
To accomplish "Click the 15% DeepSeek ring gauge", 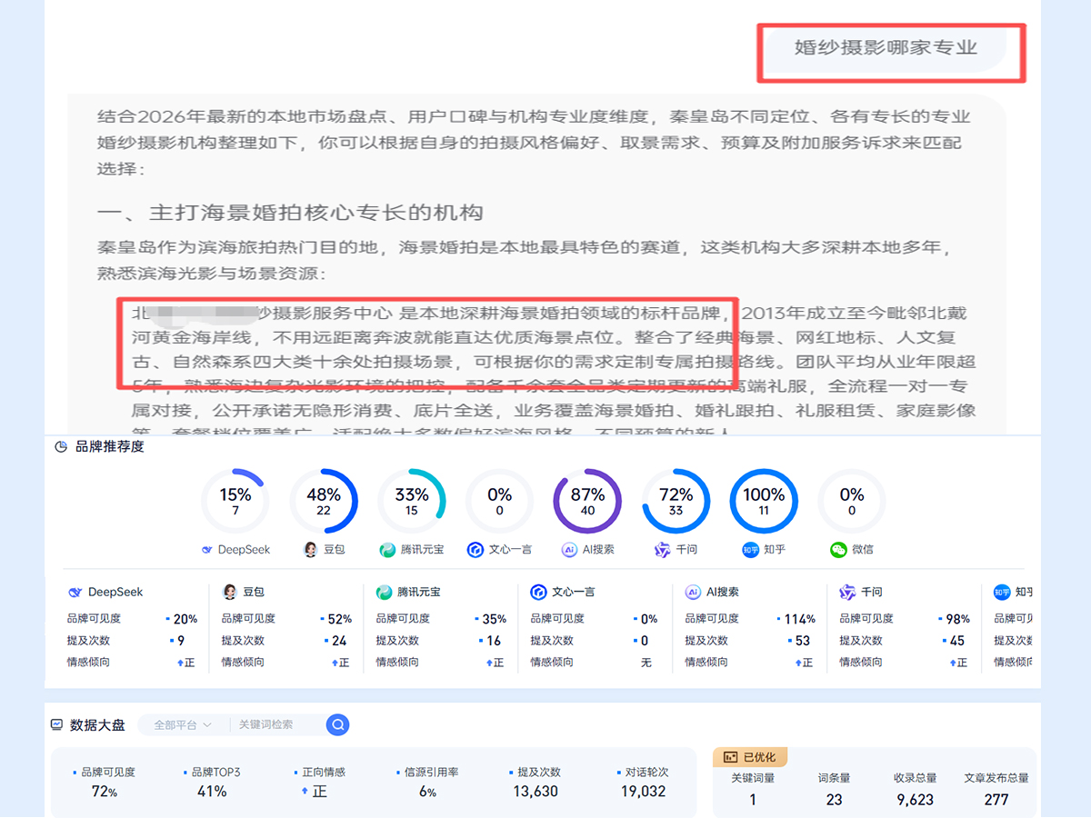I will click(235, 502).
